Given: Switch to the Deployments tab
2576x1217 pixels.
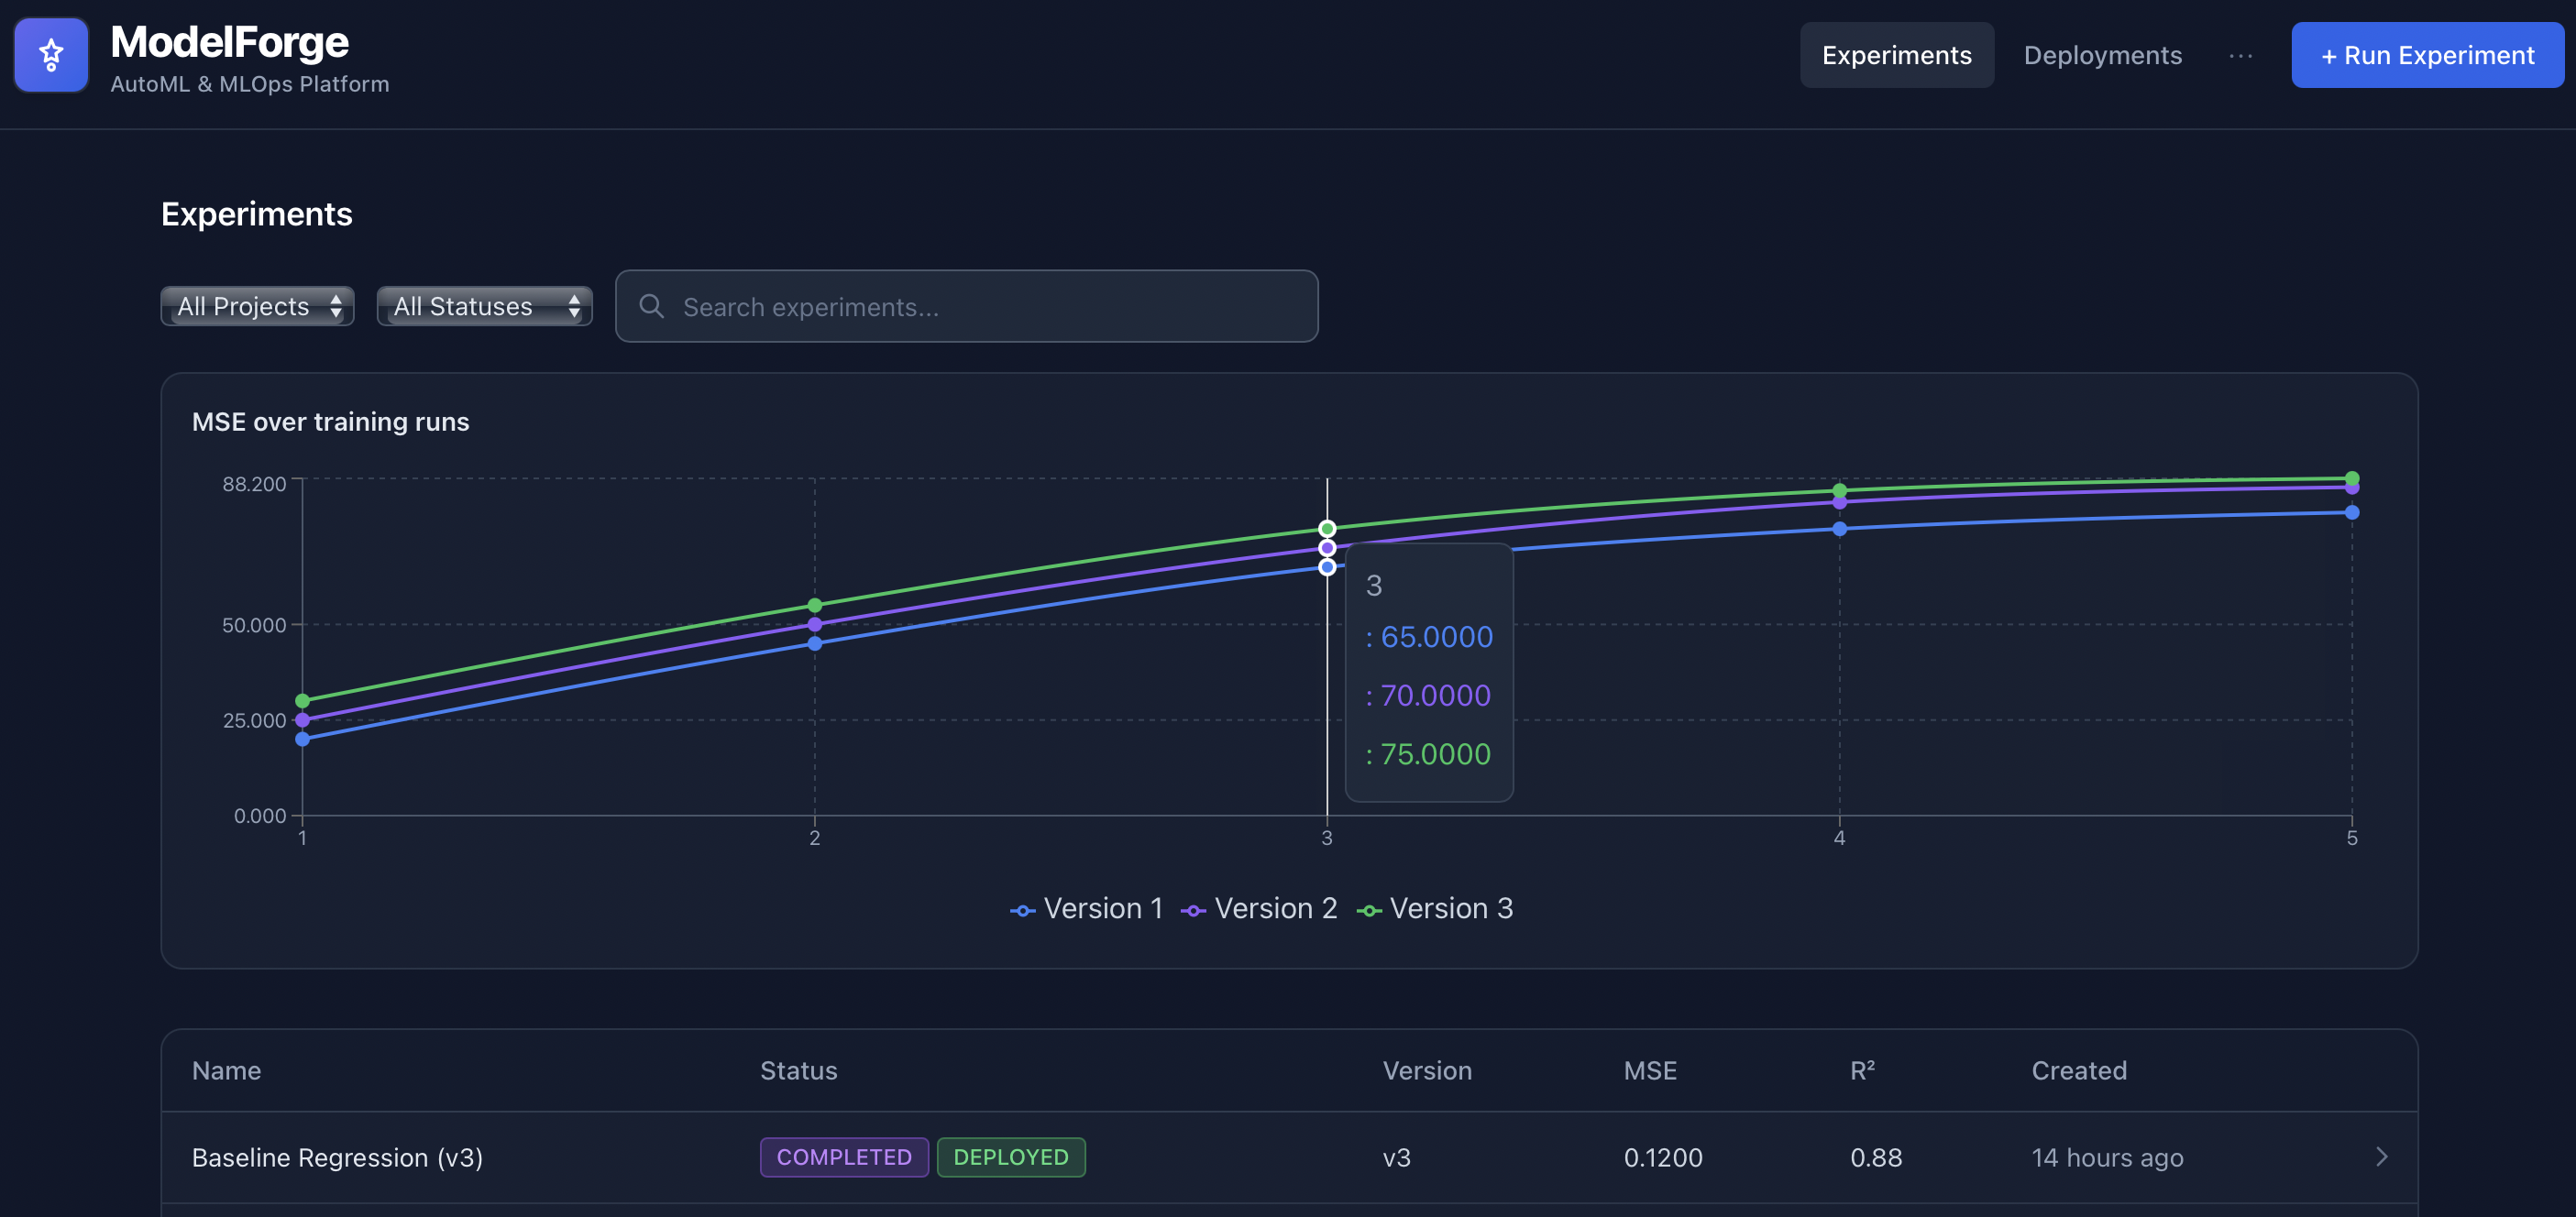Looking at the screenshot, I should tap(2102, 55).
